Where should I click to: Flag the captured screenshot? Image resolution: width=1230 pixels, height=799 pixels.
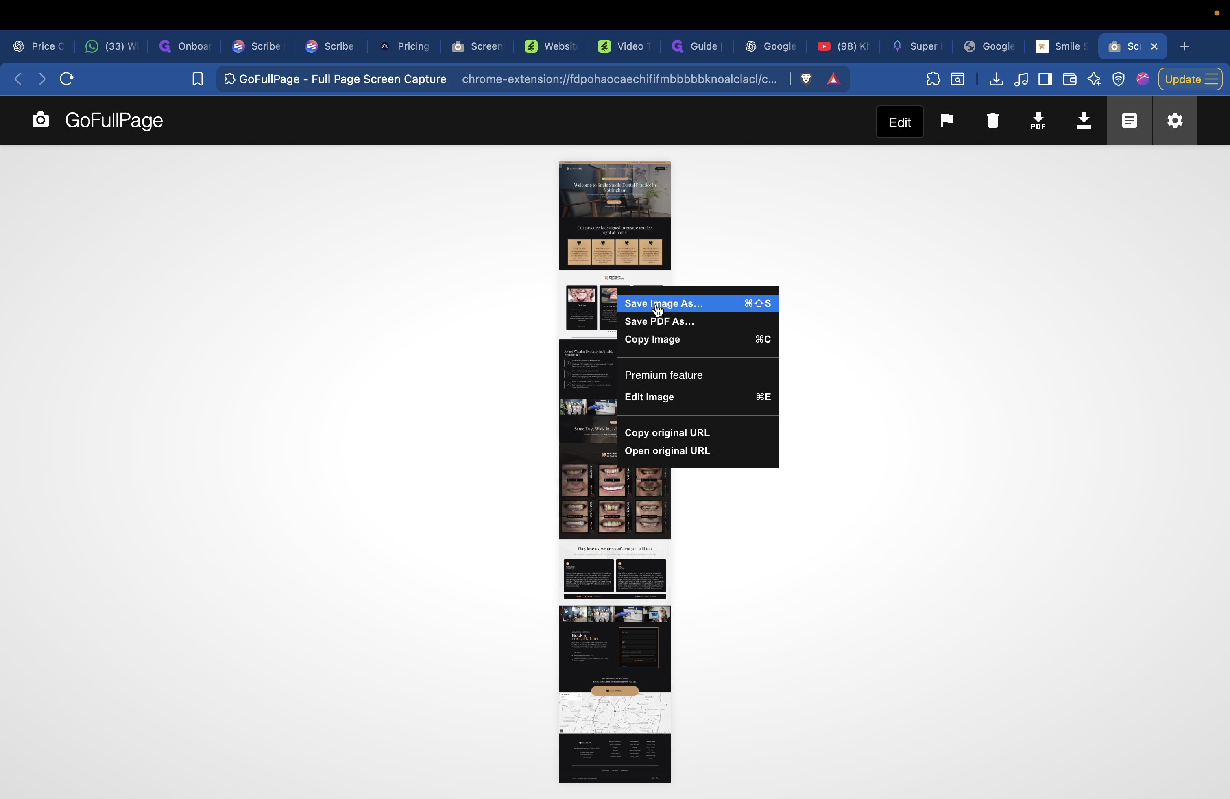947,120
